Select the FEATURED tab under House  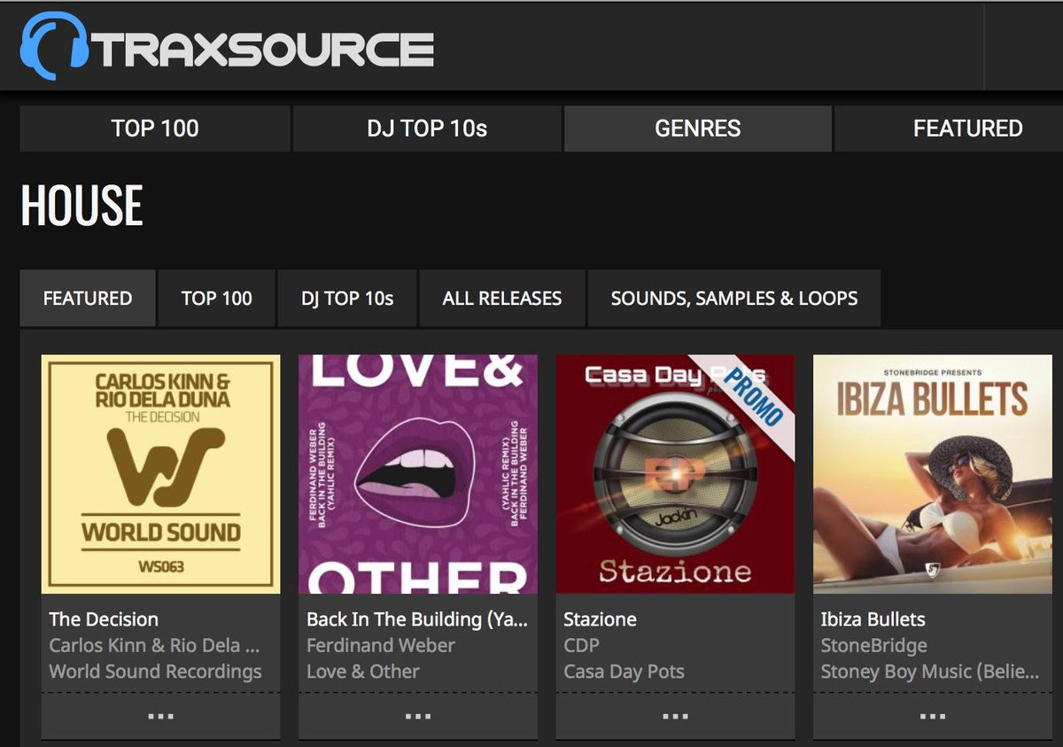point(88,299)
